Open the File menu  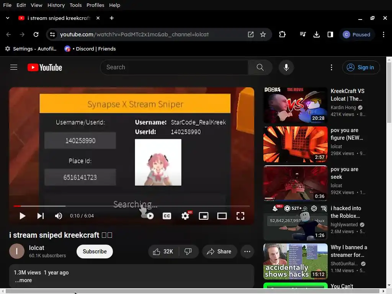[7, 5]
